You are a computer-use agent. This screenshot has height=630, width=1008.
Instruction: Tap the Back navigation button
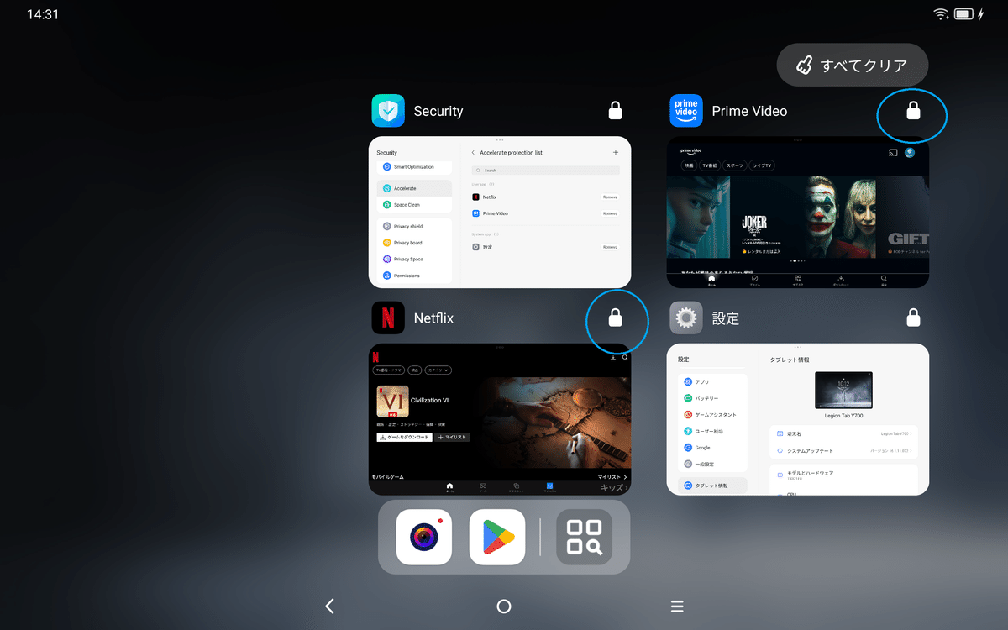329,606
